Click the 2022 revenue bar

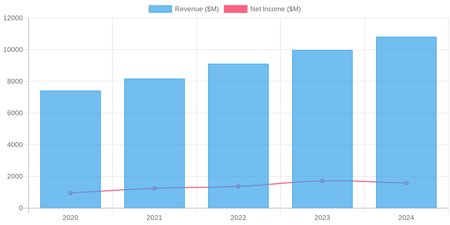(238, 127)
